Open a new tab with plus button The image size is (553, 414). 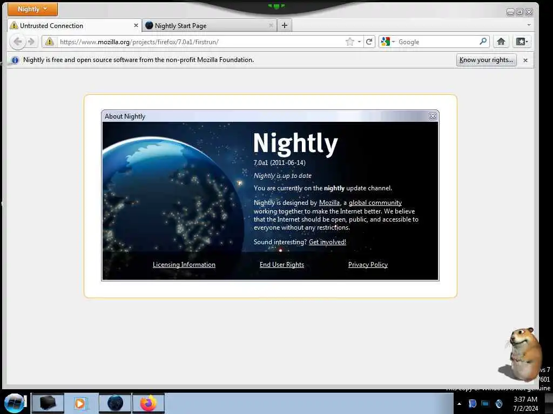click(285, 25)
